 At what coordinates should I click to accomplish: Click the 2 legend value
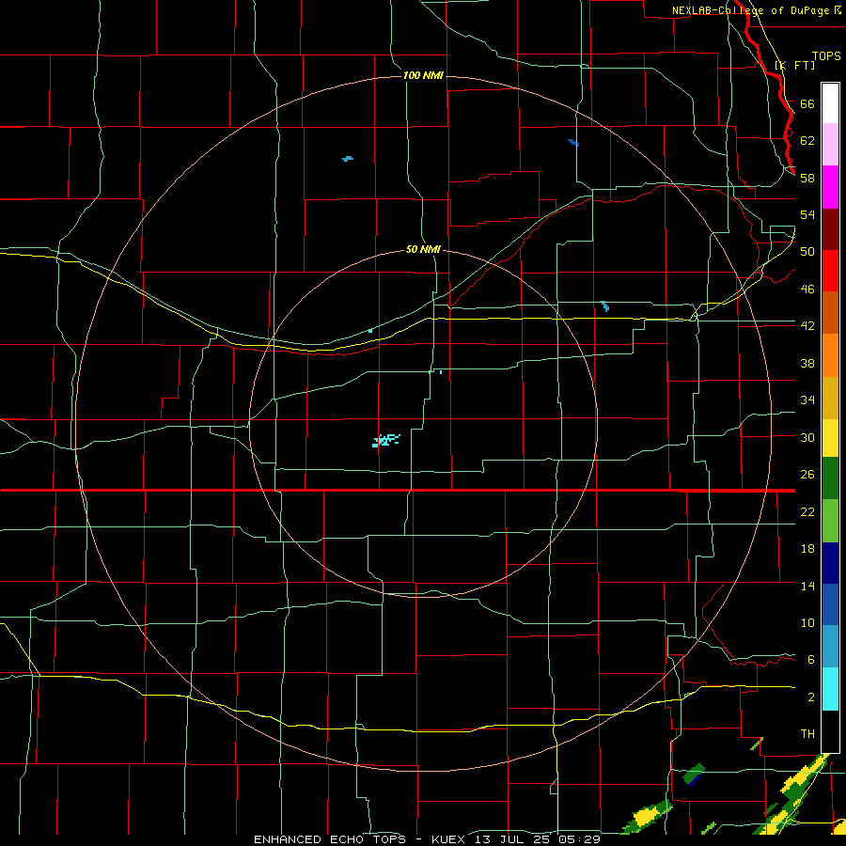point(811,697)
